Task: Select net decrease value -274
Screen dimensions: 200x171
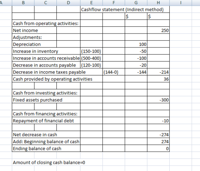Action: pos(159,135)
